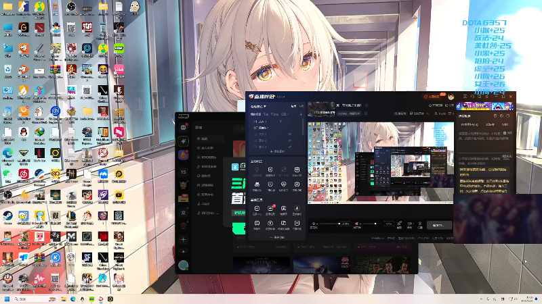Select the OBS Studio desktop icon in top row
Image resolution: width=542 pixels, height=304 pixels.
(71, 7)
